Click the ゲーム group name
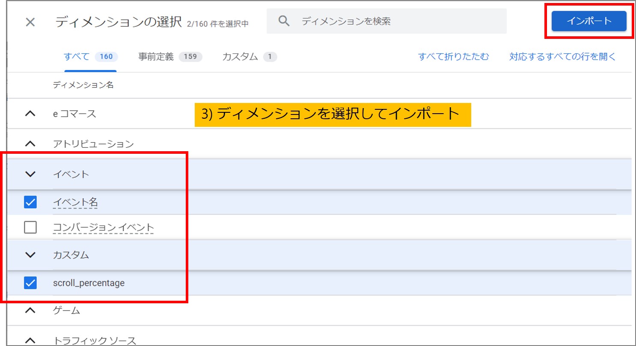The width and height of the screenshot is (636, 346). (66, 311)
